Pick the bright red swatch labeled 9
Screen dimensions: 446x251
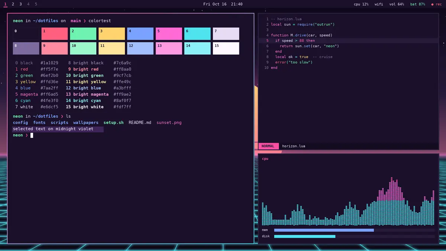click(55, 48)
